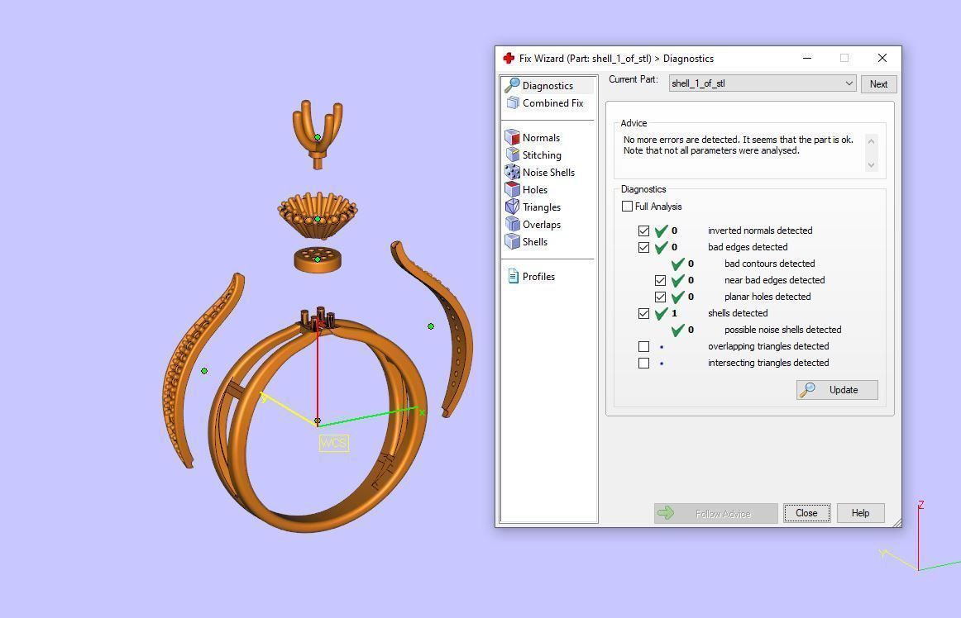961x618 pixels.
Task: Click the Close button
Action: pos(806,512)
